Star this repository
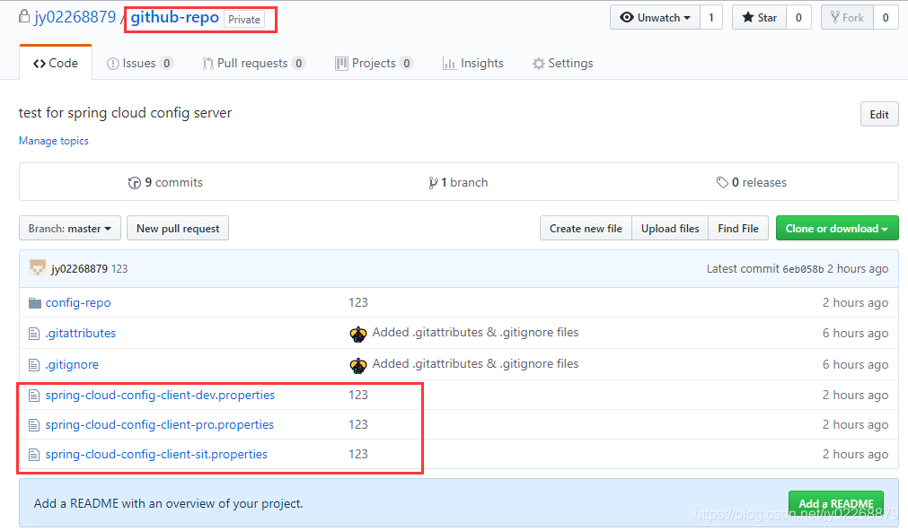 (x=759, y=17)
